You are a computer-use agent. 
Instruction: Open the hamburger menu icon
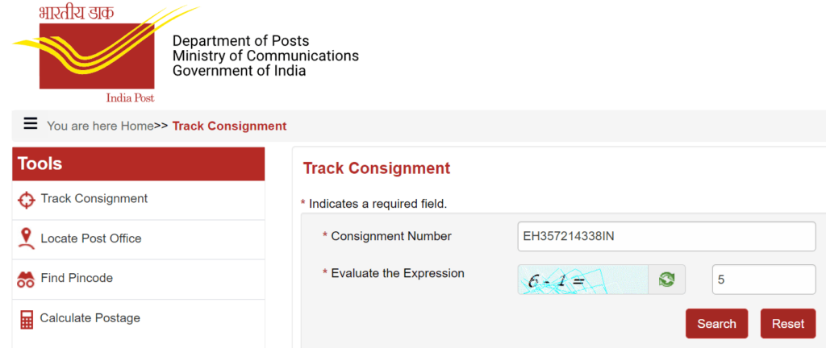tap(31, 124)
